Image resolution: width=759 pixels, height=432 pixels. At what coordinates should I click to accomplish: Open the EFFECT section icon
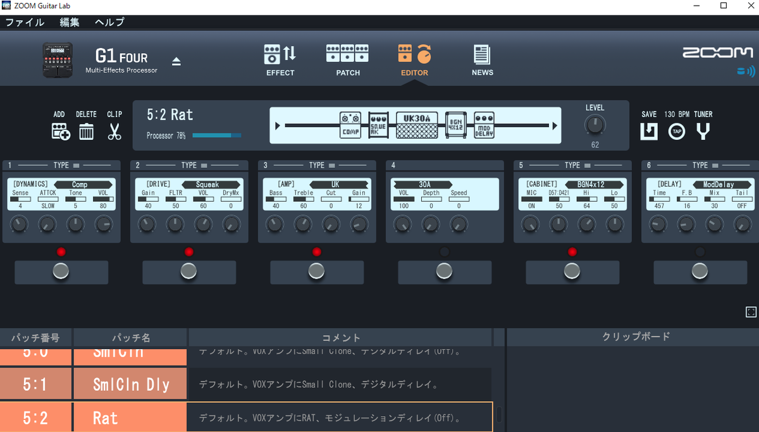pyautogui.click(x=280, y=54)
